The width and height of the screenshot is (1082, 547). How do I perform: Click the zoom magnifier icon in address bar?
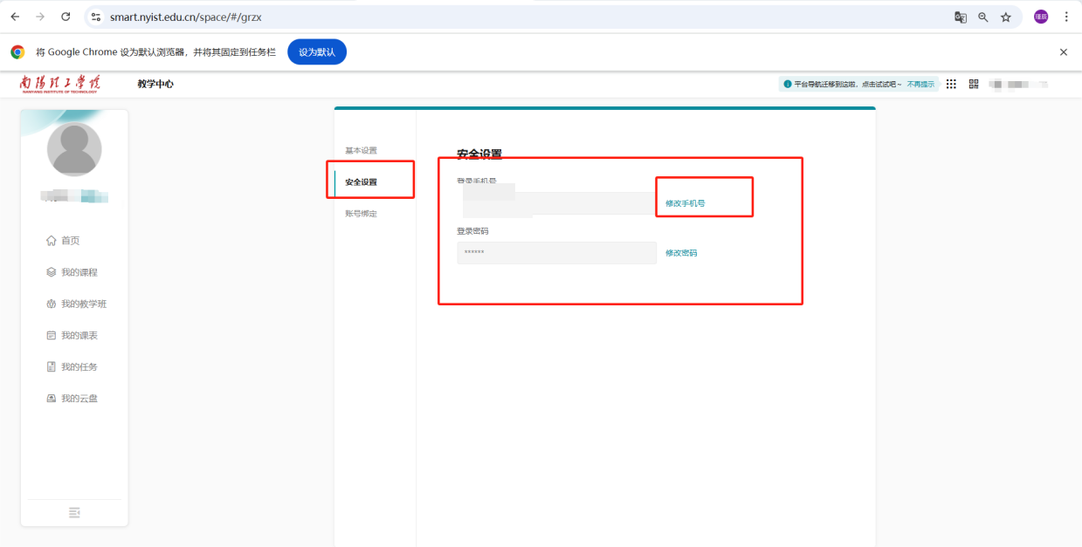tap(983, 17)
